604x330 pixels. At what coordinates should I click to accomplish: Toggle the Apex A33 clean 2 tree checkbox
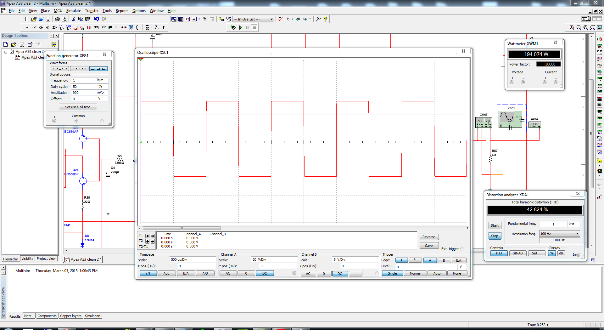pyautogui.click(x=12, y=52)
